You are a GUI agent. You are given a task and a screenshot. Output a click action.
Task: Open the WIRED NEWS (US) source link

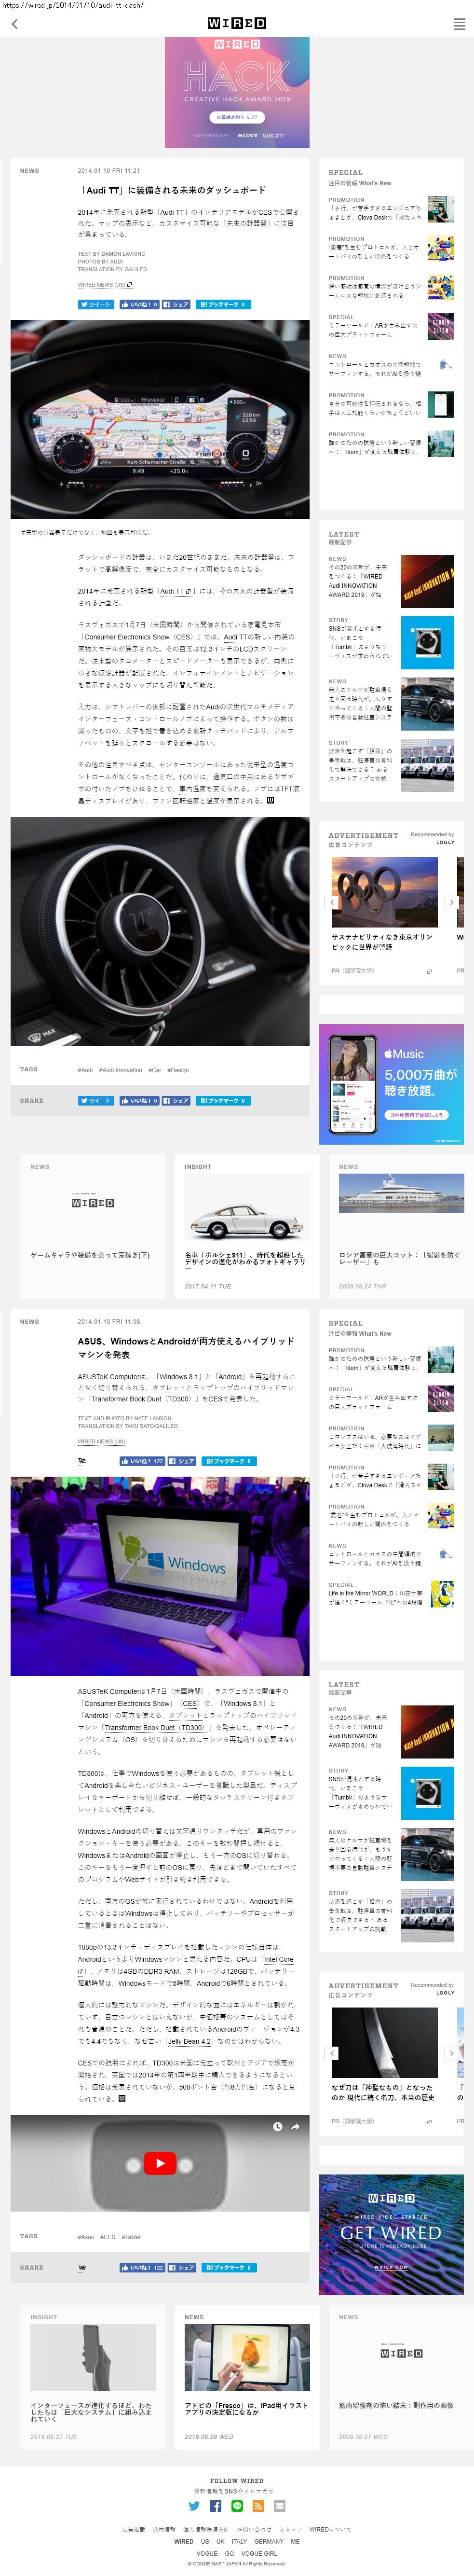point(105,285)
